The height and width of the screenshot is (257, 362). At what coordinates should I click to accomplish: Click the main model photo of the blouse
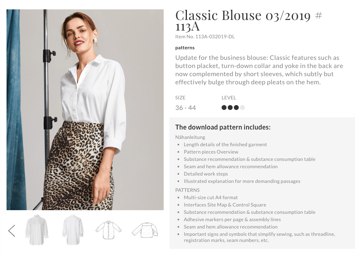(x=85, y=110)
